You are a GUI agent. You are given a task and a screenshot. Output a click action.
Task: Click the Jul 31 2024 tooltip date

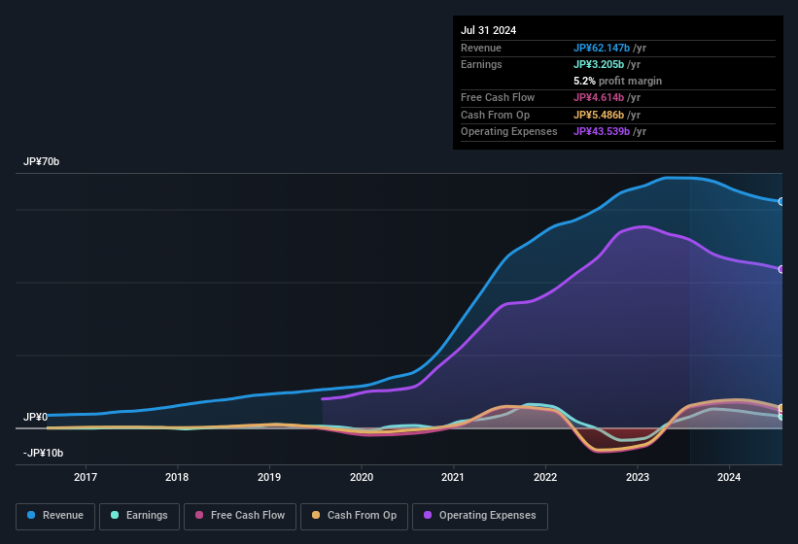pos(489,30)
